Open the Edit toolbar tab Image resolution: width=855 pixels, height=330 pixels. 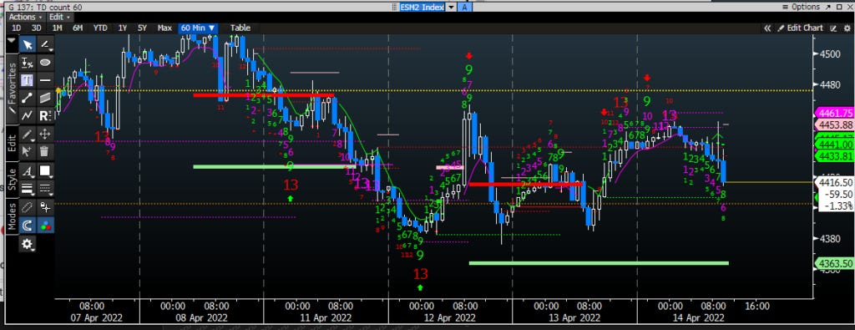12,144
